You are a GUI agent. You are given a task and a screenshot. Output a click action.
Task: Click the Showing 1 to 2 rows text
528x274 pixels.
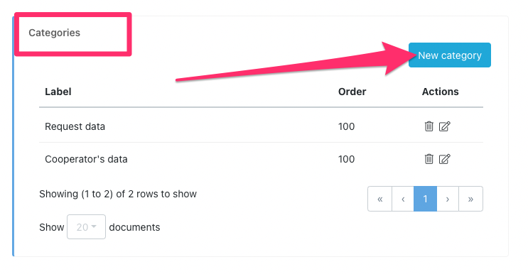[x=118, y=194]
